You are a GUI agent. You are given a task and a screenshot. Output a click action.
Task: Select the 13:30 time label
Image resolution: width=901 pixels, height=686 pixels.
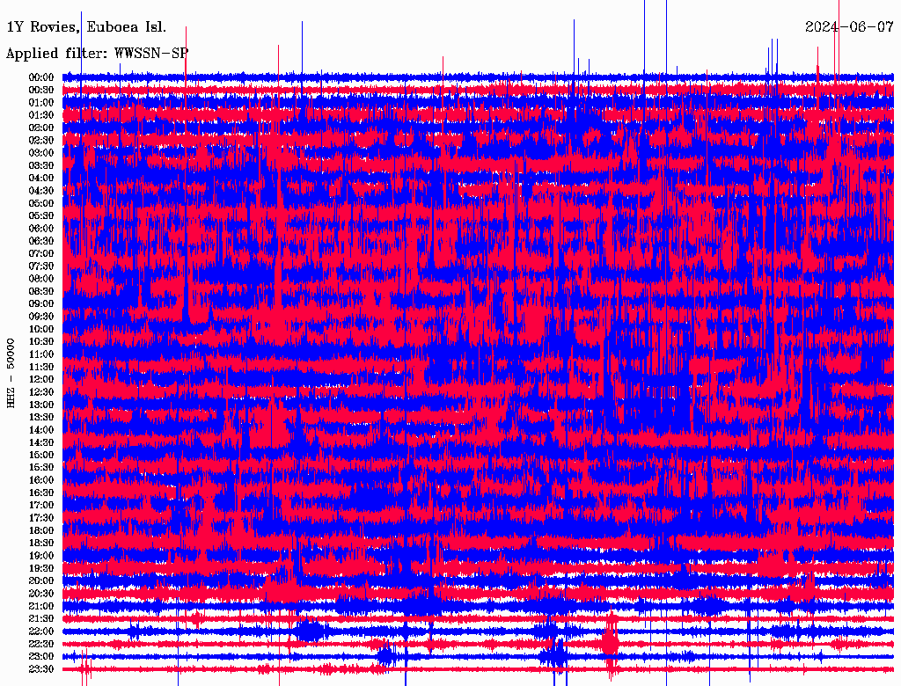click(x=41, y=417)
